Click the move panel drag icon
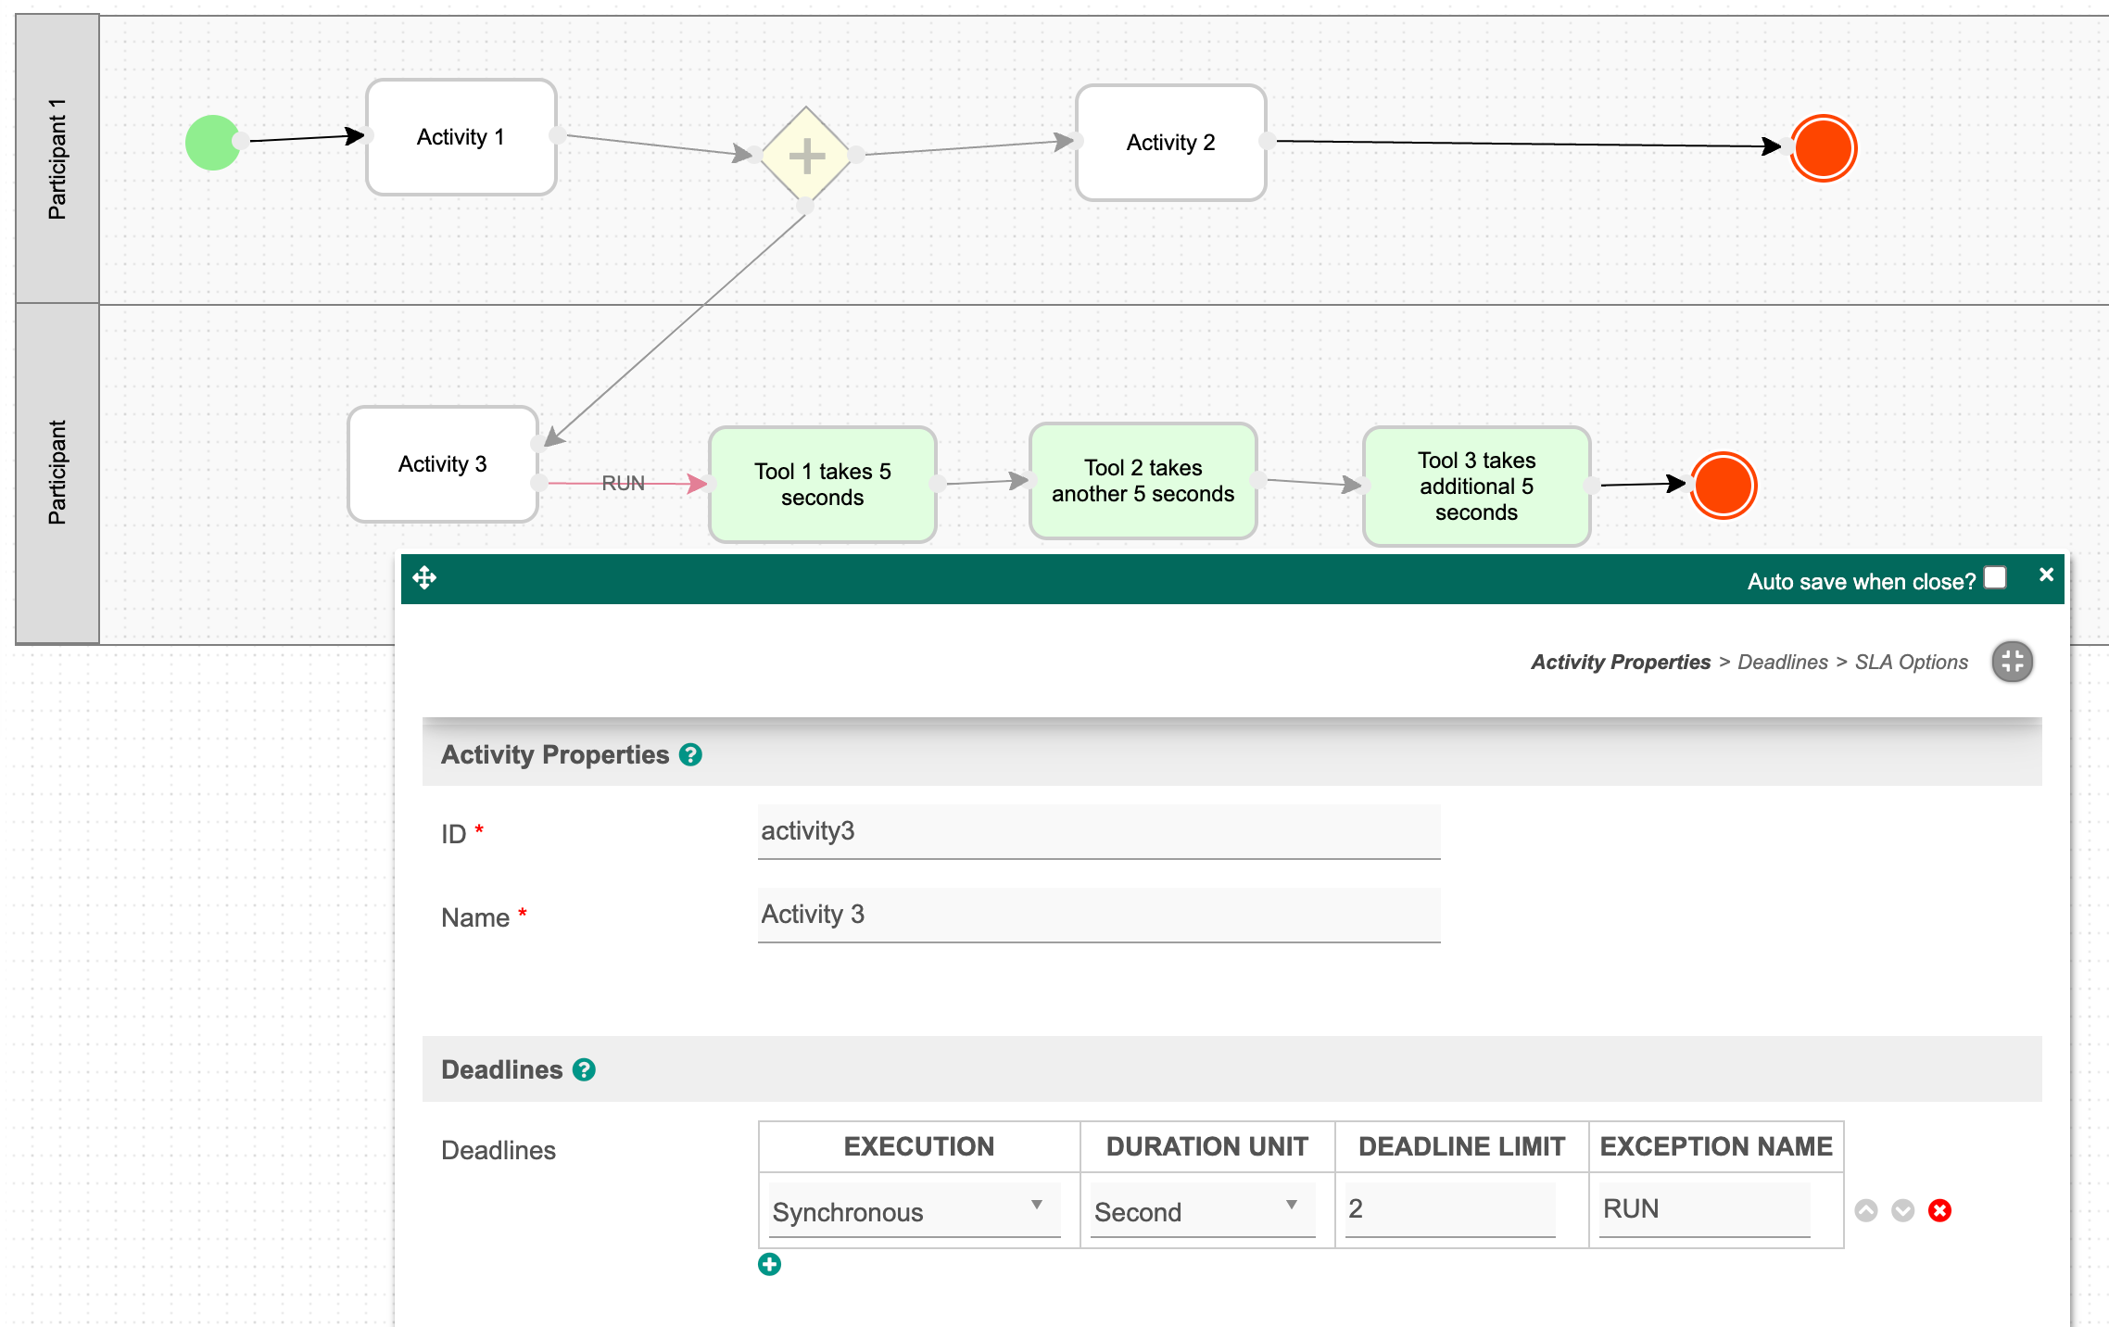 [424, 578]
